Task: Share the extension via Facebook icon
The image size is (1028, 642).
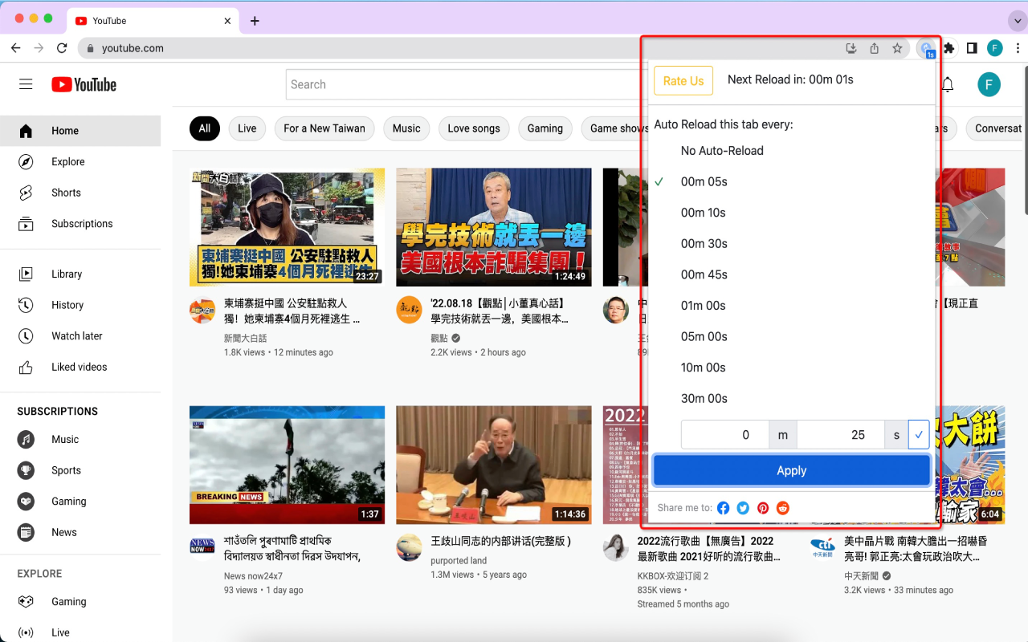Action: pos(723,507)
